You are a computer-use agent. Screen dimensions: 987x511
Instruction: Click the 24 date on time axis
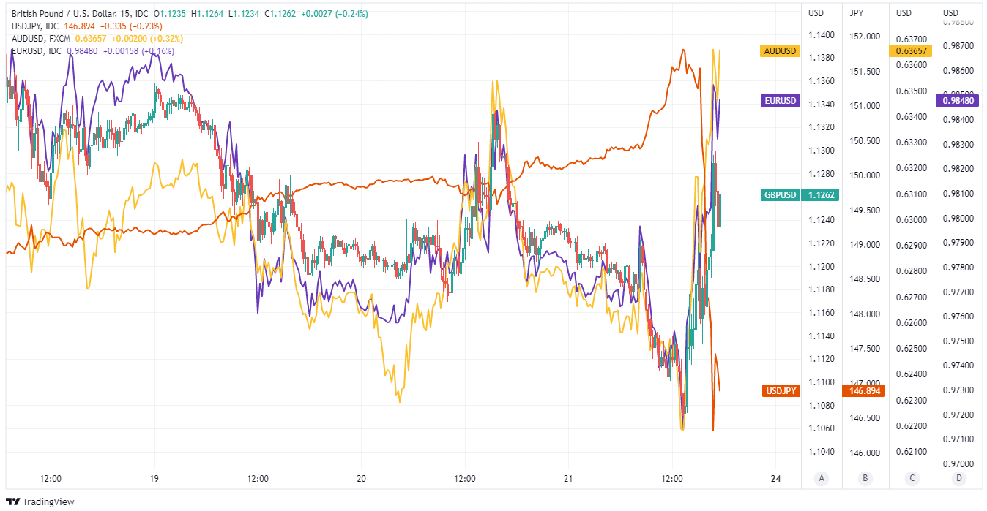(776, 479)
